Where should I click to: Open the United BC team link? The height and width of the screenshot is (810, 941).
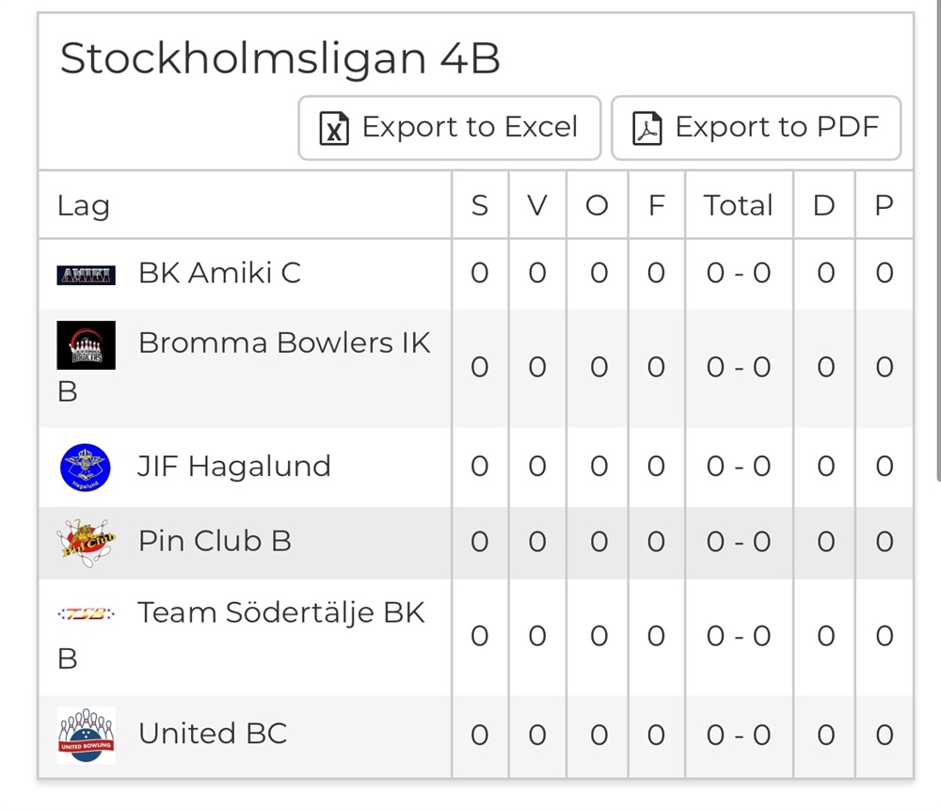[x=213, y=734]
